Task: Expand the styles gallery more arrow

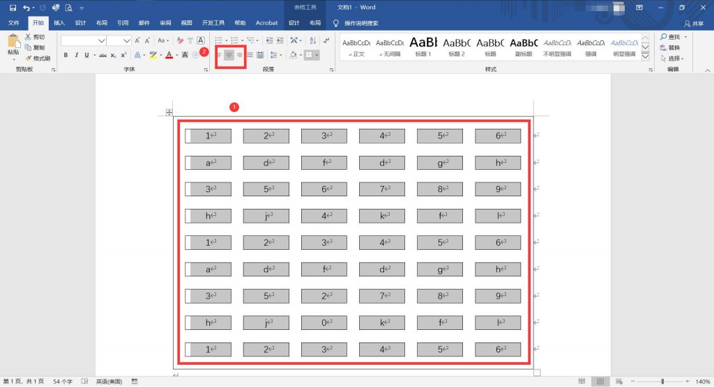Action: [x=645, y=57]
